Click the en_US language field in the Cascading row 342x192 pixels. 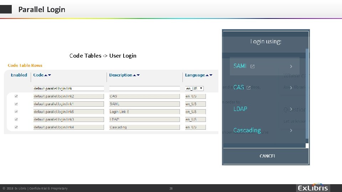click(x=196, y=127)
